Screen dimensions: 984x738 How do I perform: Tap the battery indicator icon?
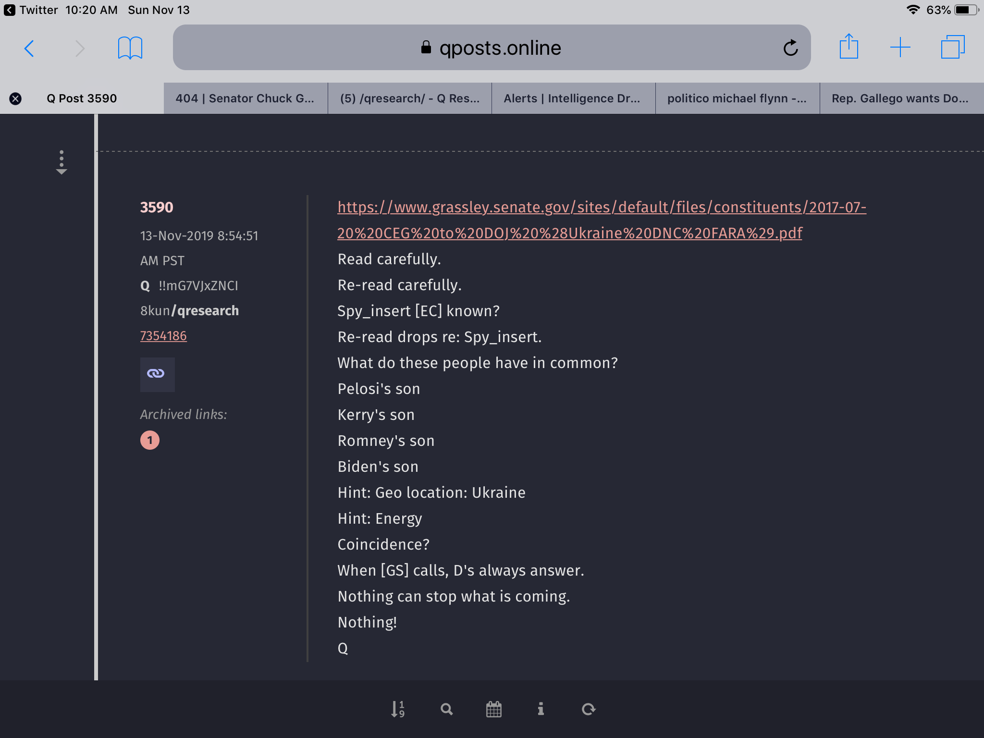(966, 10)
